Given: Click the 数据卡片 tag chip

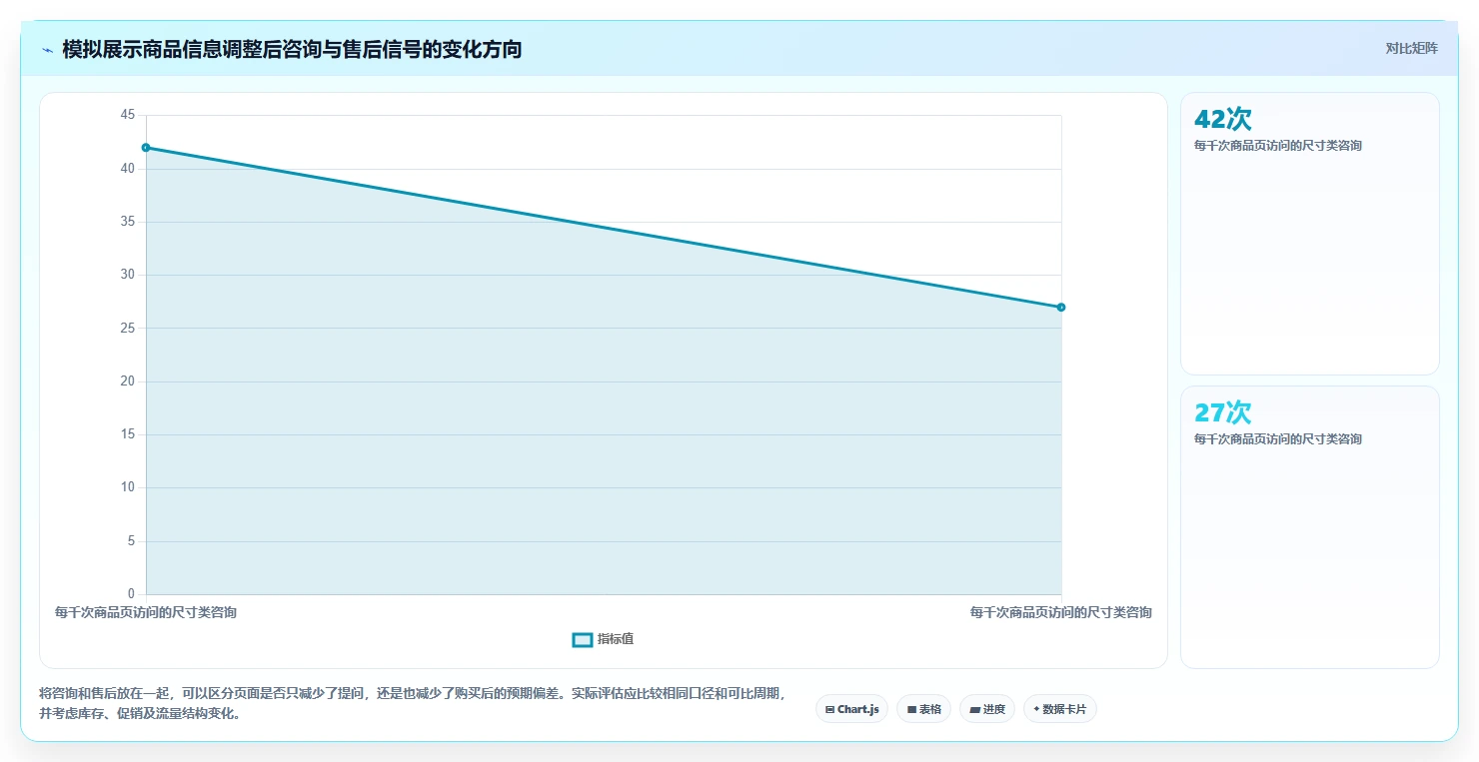Looking at the screenshot, I should (x=1060, y=709).
